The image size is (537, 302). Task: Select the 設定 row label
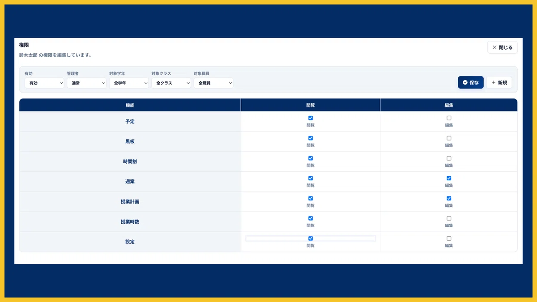tap(130, 242)
